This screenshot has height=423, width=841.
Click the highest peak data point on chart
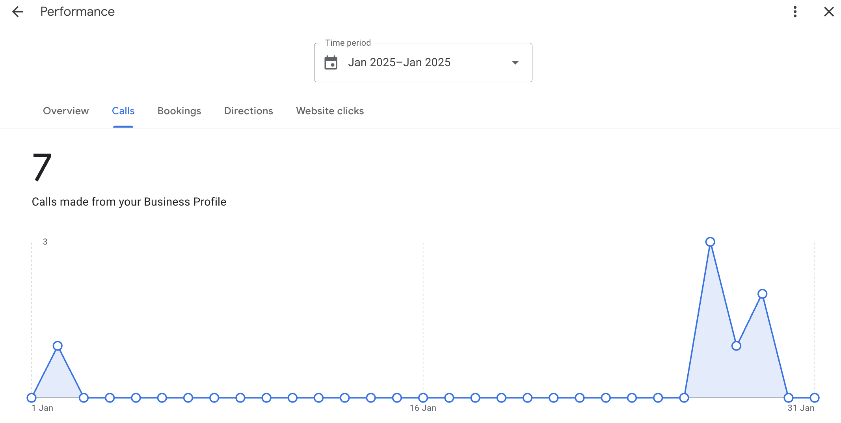click(x=710, y=242)
